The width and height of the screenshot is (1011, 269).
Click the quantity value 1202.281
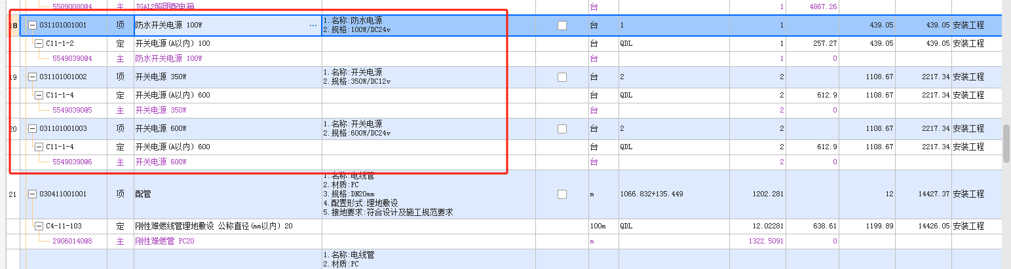[769, 194]
